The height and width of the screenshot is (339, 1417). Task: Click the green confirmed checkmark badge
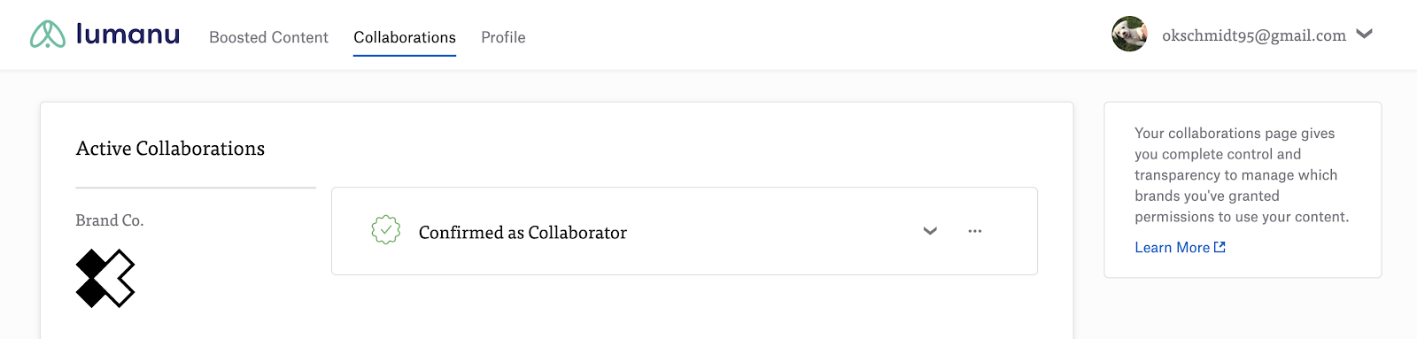[x=385, y=230]
